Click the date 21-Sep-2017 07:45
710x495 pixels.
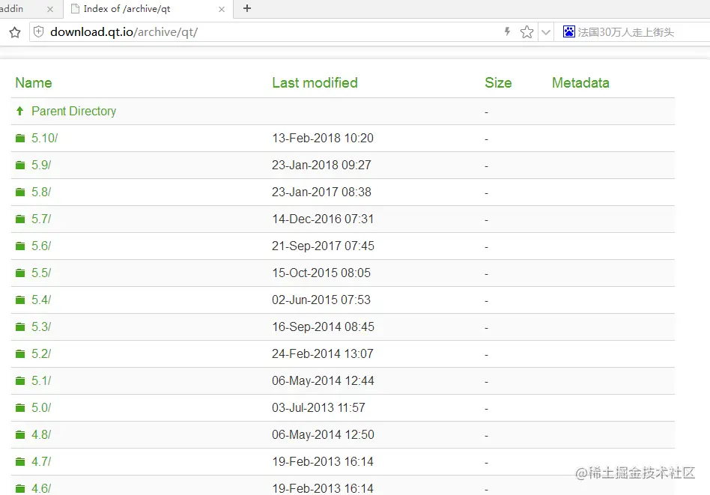tap(323, 246)
